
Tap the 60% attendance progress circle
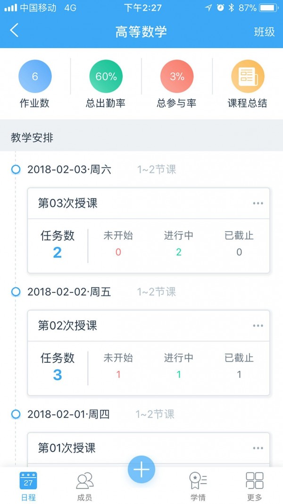pos(106,76)
